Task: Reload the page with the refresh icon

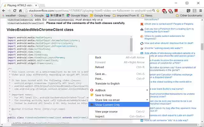Action: [x=15, y=10]
